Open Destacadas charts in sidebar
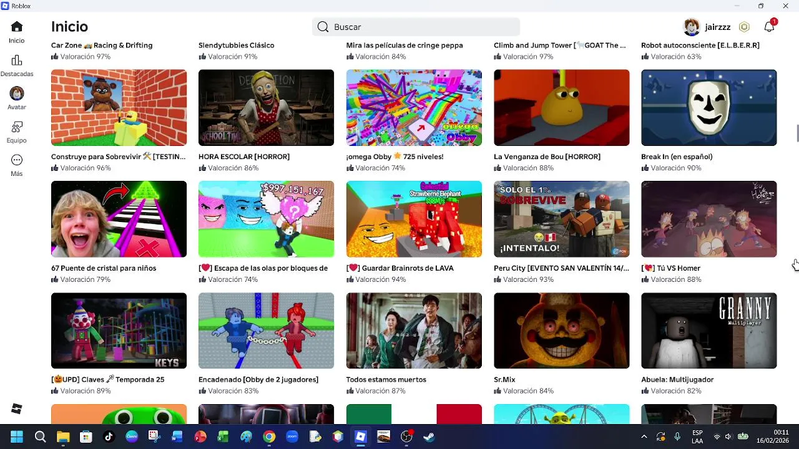This screenshot has height=449, width=799. [17, 66]
